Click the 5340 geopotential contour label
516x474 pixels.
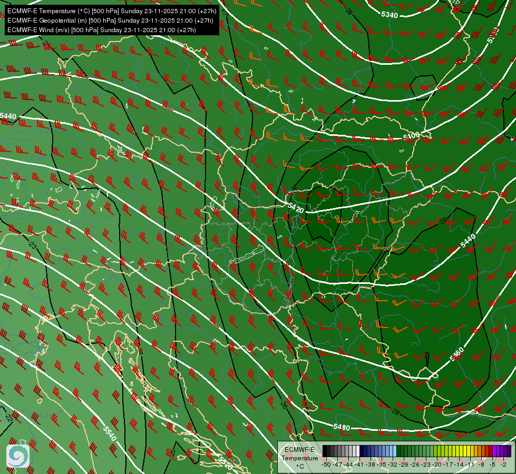(x=390, y=14)
